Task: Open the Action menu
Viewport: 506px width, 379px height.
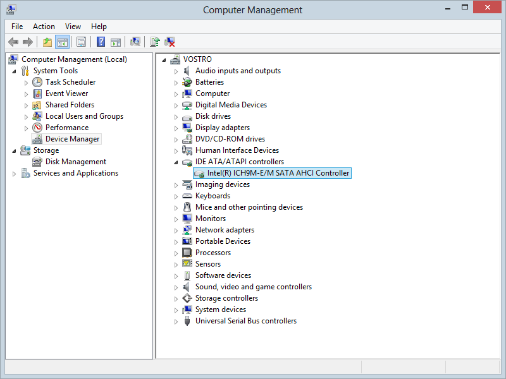Action: click(x=44, y=27)
